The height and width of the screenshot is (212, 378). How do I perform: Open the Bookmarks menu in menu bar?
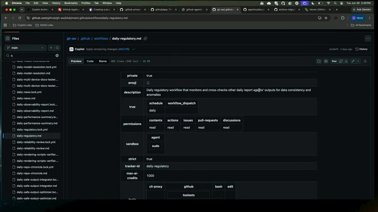(x=71, y=3)
